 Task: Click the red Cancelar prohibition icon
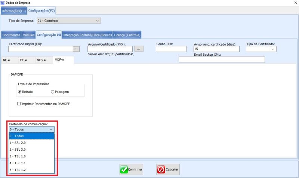tap(161, 169)
